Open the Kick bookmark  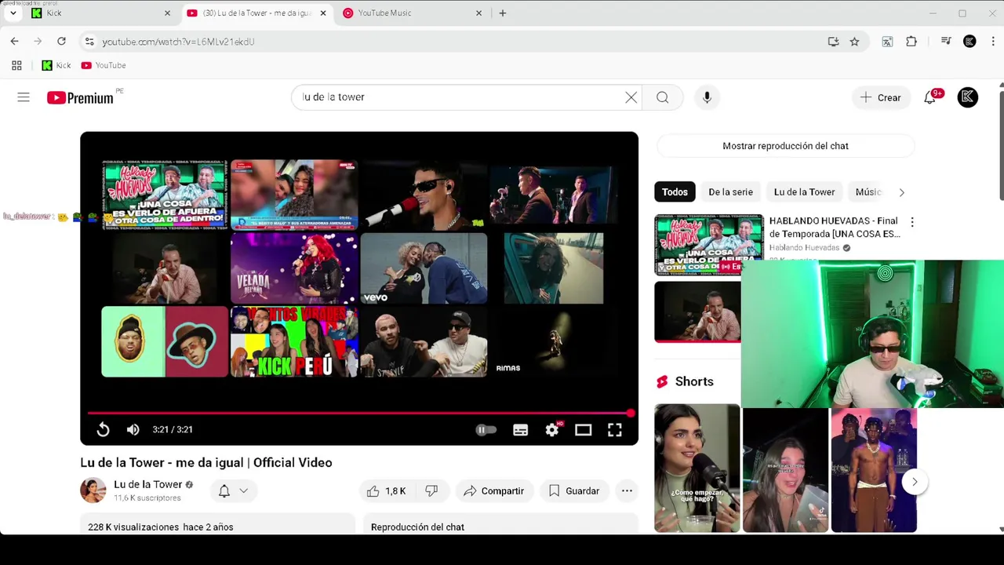click(56, 66)
